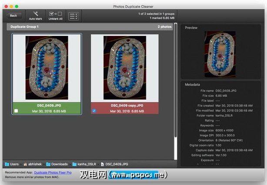Click the UnMark All icon
Screen dimensions: 267x185
pyautogui.click(x=56, y=13)
